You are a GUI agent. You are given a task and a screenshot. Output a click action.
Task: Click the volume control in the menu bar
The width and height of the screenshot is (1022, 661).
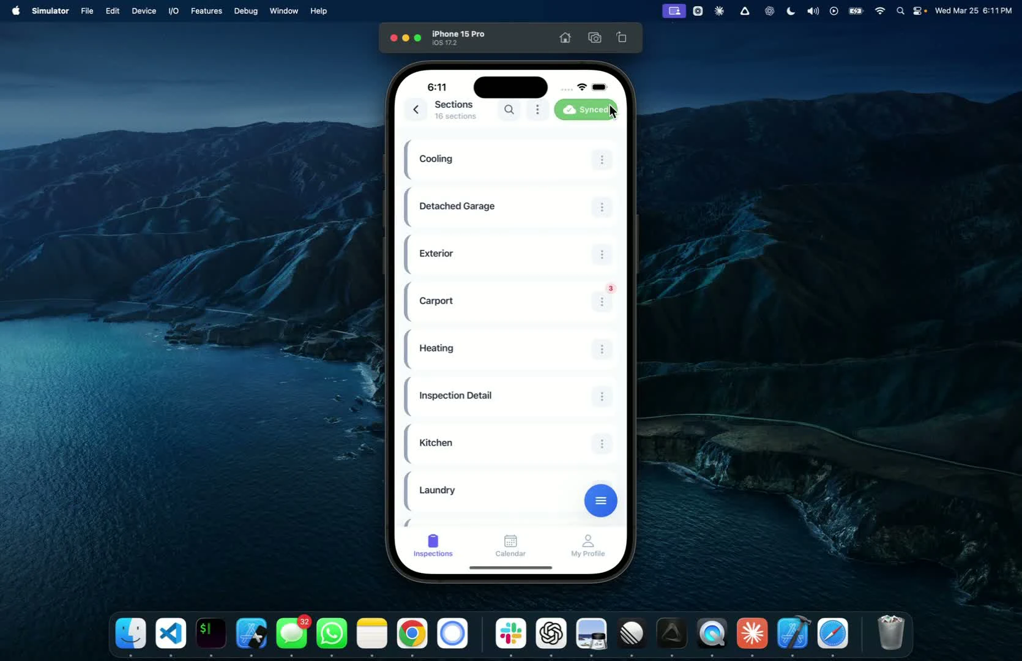click(x=812, y=10)
